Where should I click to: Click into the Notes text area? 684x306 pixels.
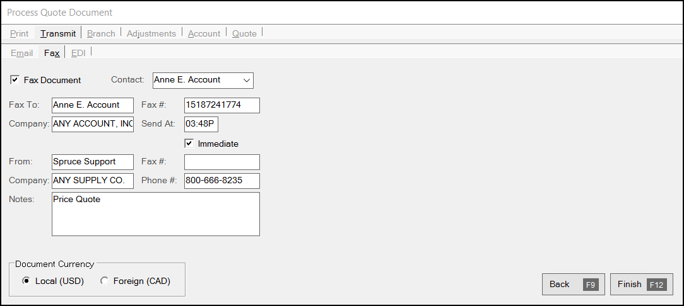156,214
